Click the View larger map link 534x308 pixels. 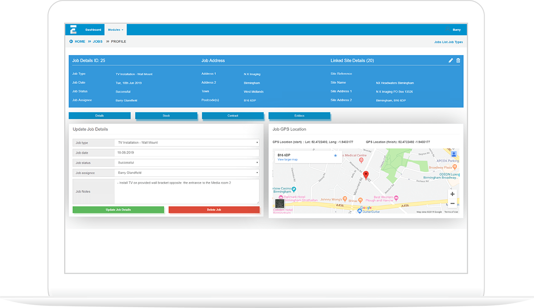pyautogui.click(x=287, y=159)
